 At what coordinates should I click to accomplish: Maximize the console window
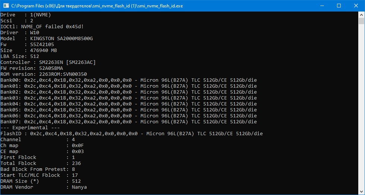pyautogui.click(x=339, y=6)
